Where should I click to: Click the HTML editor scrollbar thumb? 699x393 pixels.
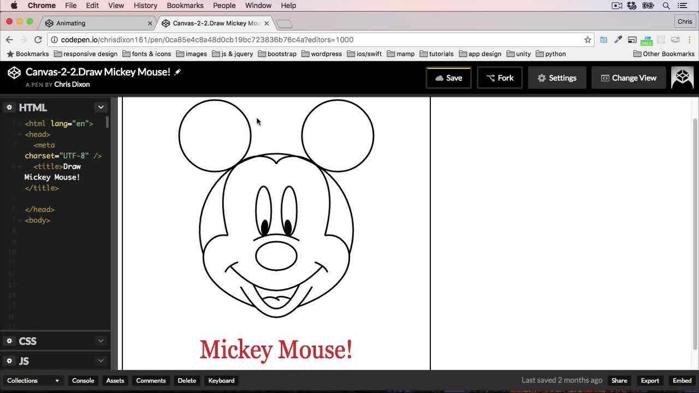pos(108,122)
